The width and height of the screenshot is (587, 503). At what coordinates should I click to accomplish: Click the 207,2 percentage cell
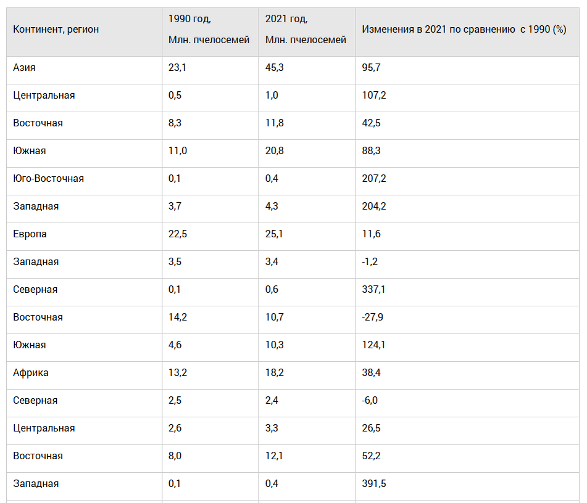374,178
